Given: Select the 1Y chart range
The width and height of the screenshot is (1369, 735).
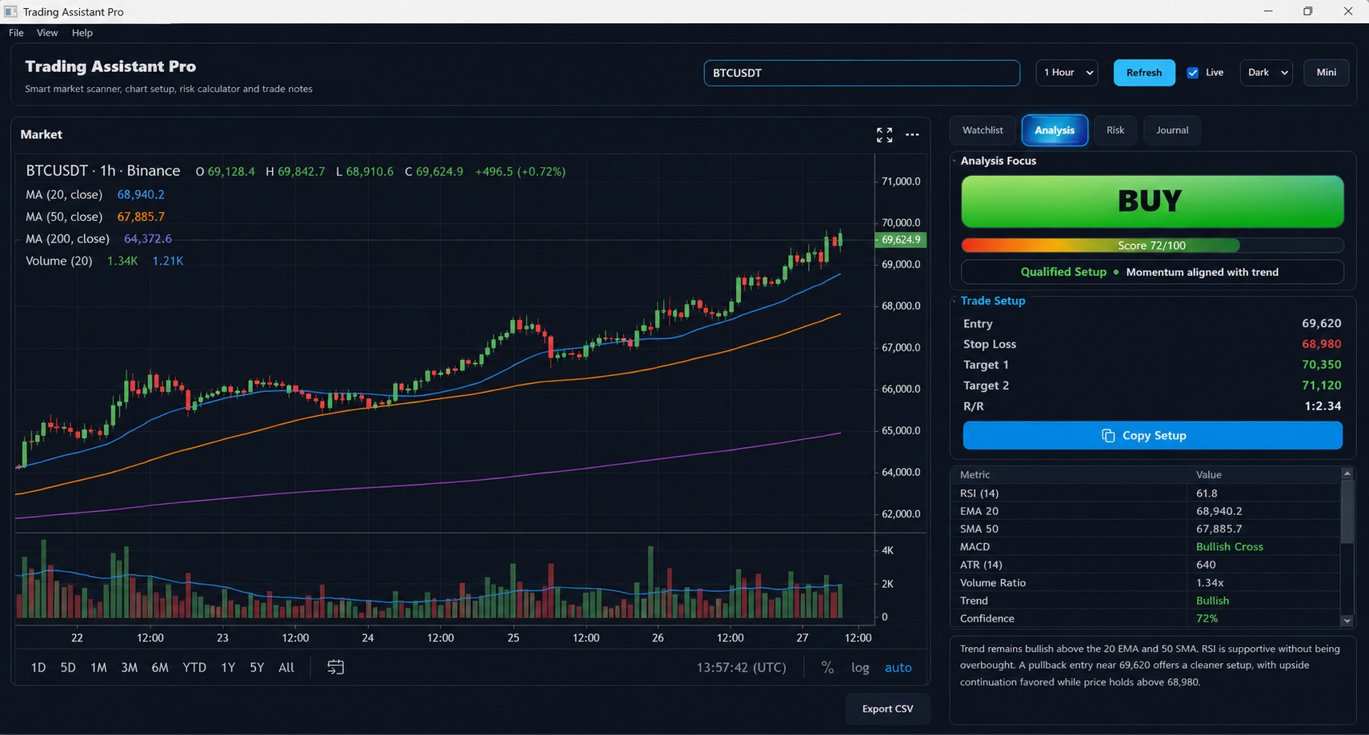Looking at the screenshot, I should coord(228,667).
